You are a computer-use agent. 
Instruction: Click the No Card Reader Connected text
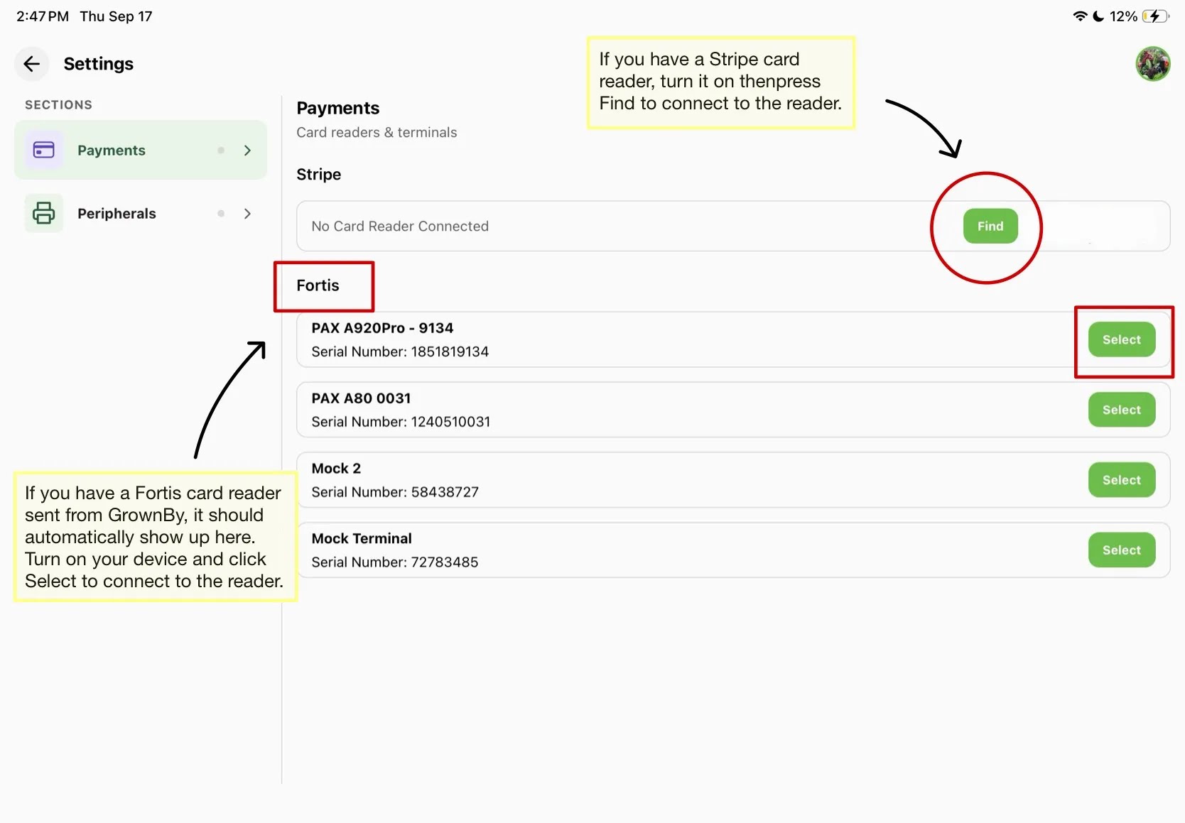[x=400, y=226]
